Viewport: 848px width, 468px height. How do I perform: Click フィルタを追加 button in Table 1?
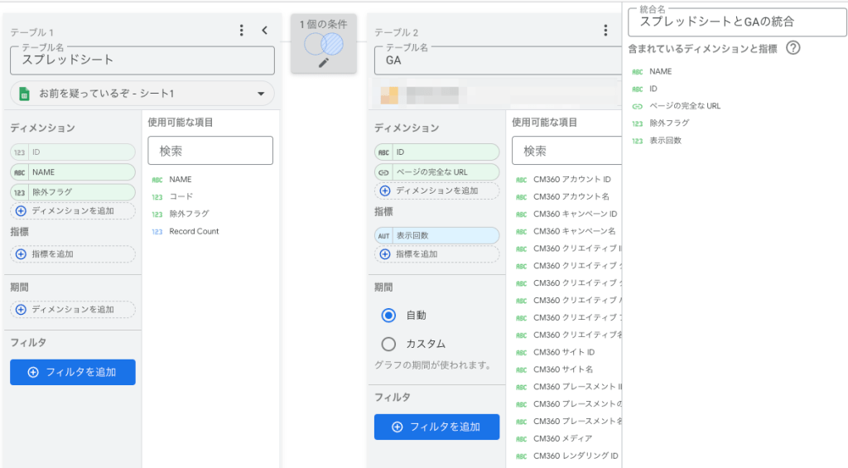click(x=73, y=372)
